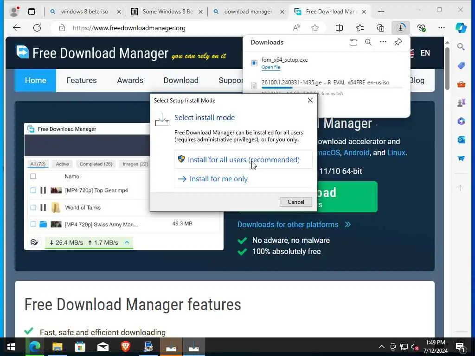Reload the page with the refresh icon
Image resolution: width=475 pixels, height=356 pixels.
coord(37,28)
